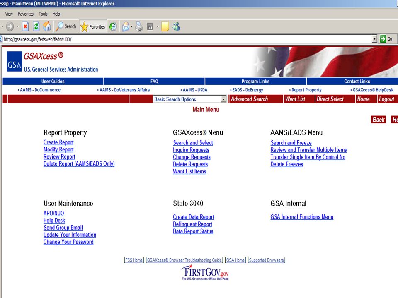Click Inquire Requests link
The width and height of the screenshot is (398, 298).
191,150
